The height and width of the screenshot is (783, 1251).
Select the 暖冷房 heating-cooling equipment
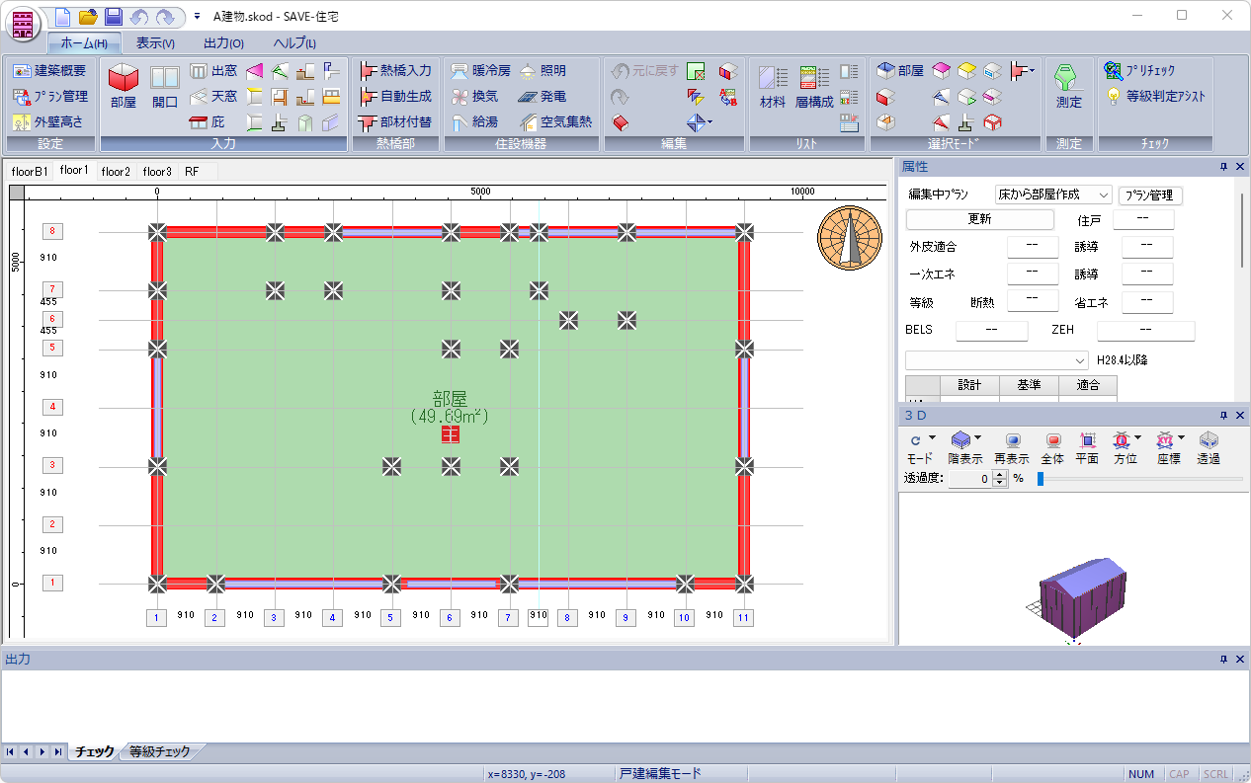pyautogui.click(x=480, y=71)
